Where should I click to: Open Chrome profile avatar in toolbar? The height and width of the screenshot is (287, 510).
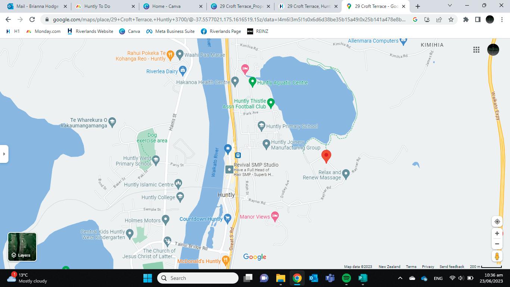point(490,19)
